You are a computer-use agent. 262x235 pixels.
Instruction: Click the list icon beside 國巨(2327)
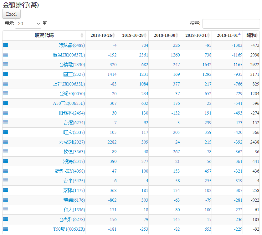(6, 74)
